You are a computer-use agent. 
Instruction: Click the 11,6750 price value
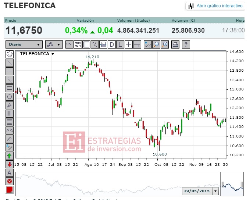24,30
